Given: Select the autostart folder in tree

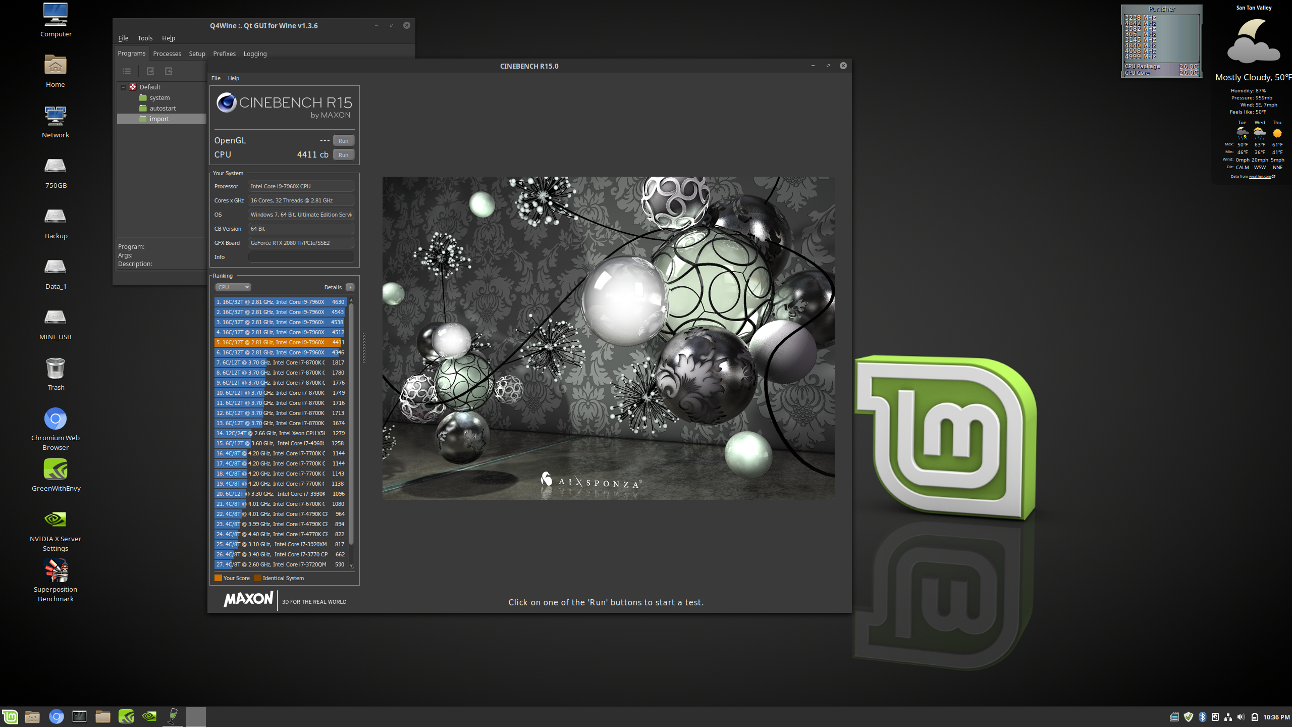Looking at the screenshot, I should [x=163, y=108].
